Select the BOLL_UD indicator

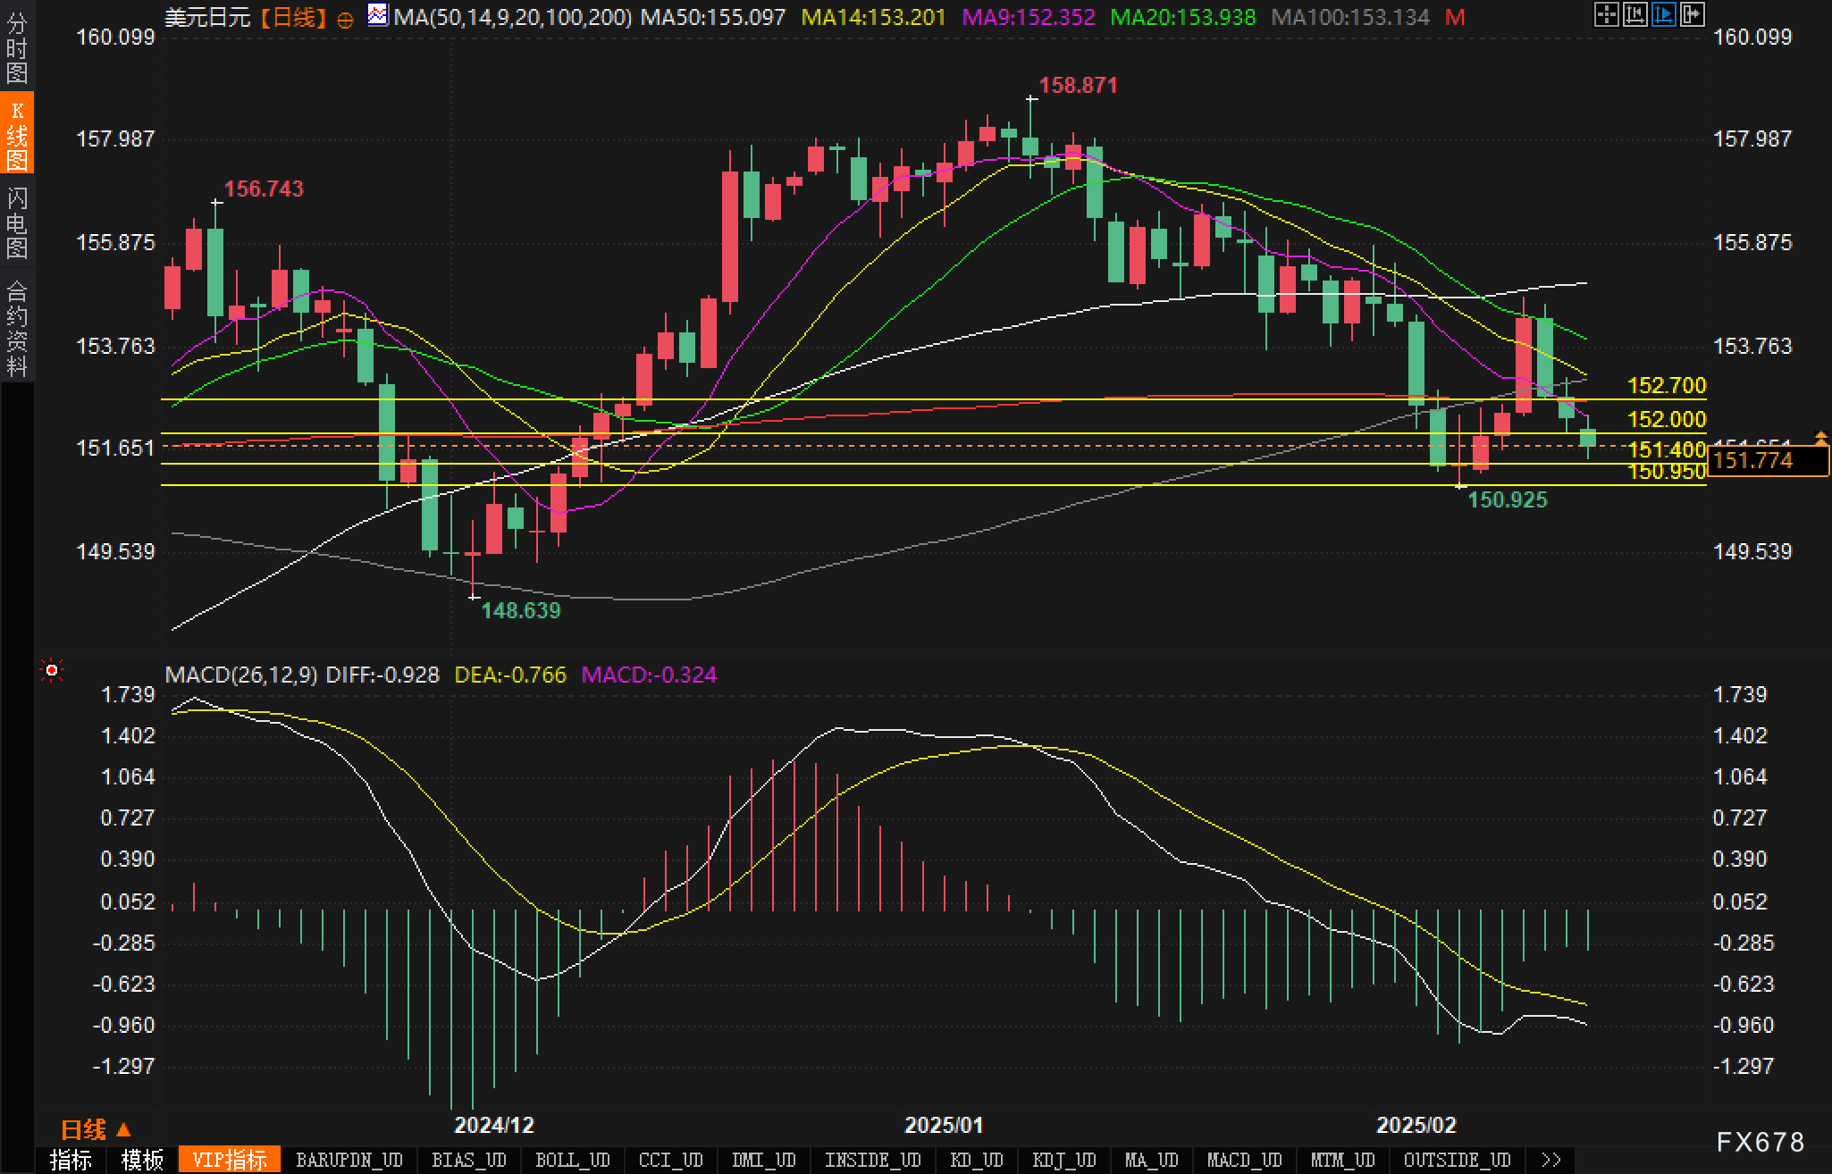(572, 1160)
